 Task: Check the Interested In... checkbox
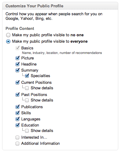pos(17,137)
